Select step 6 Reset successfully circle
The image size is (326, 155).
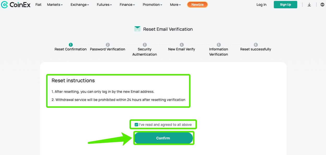pyautogui.click(x=256, y=45)
